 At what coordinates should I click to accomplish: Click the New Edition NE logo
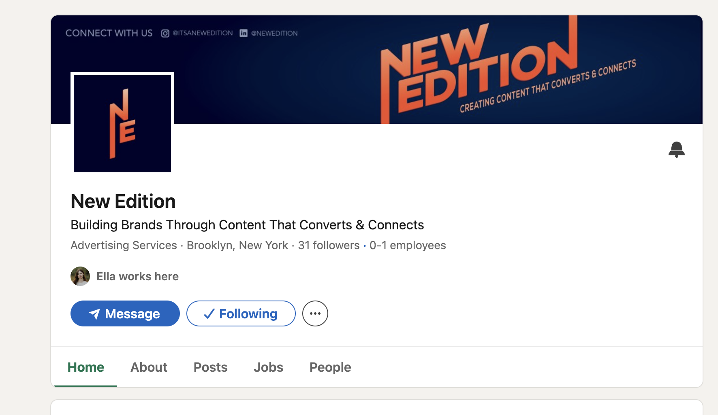[x=122, y=123]
